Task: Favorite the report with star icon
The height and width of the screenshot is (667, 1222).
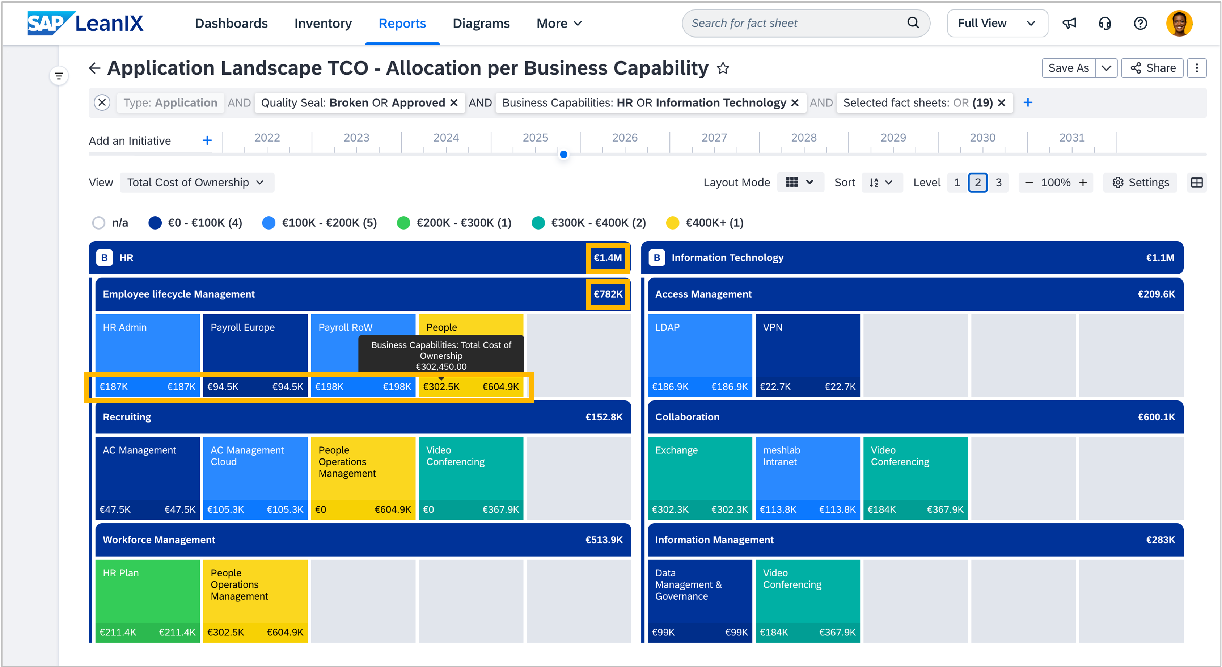Action: click(x=723, y=68)
